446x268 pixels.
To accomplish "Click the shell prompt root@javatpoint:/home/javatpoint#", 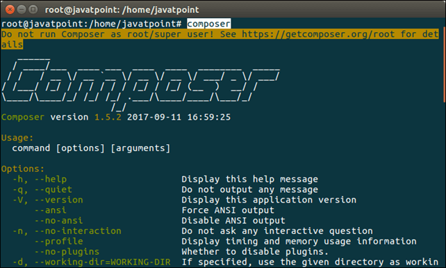I will 91,24.
